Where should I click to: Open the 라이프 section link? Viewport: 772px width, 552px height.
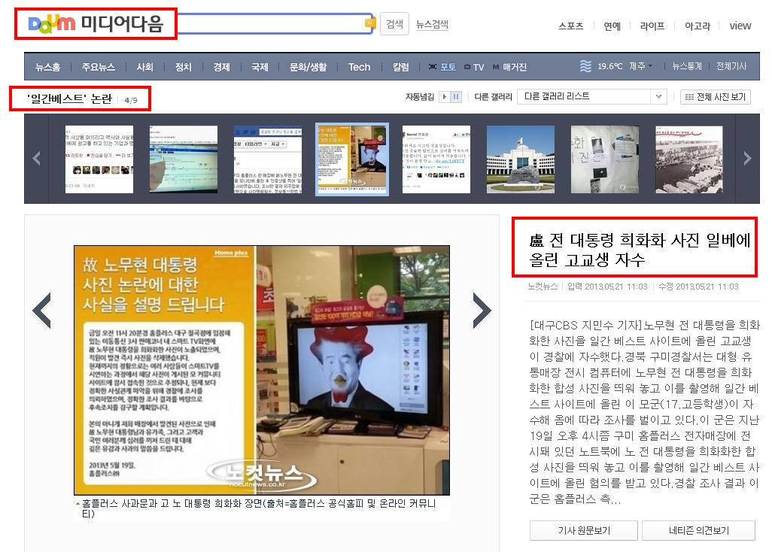[652, 26]
